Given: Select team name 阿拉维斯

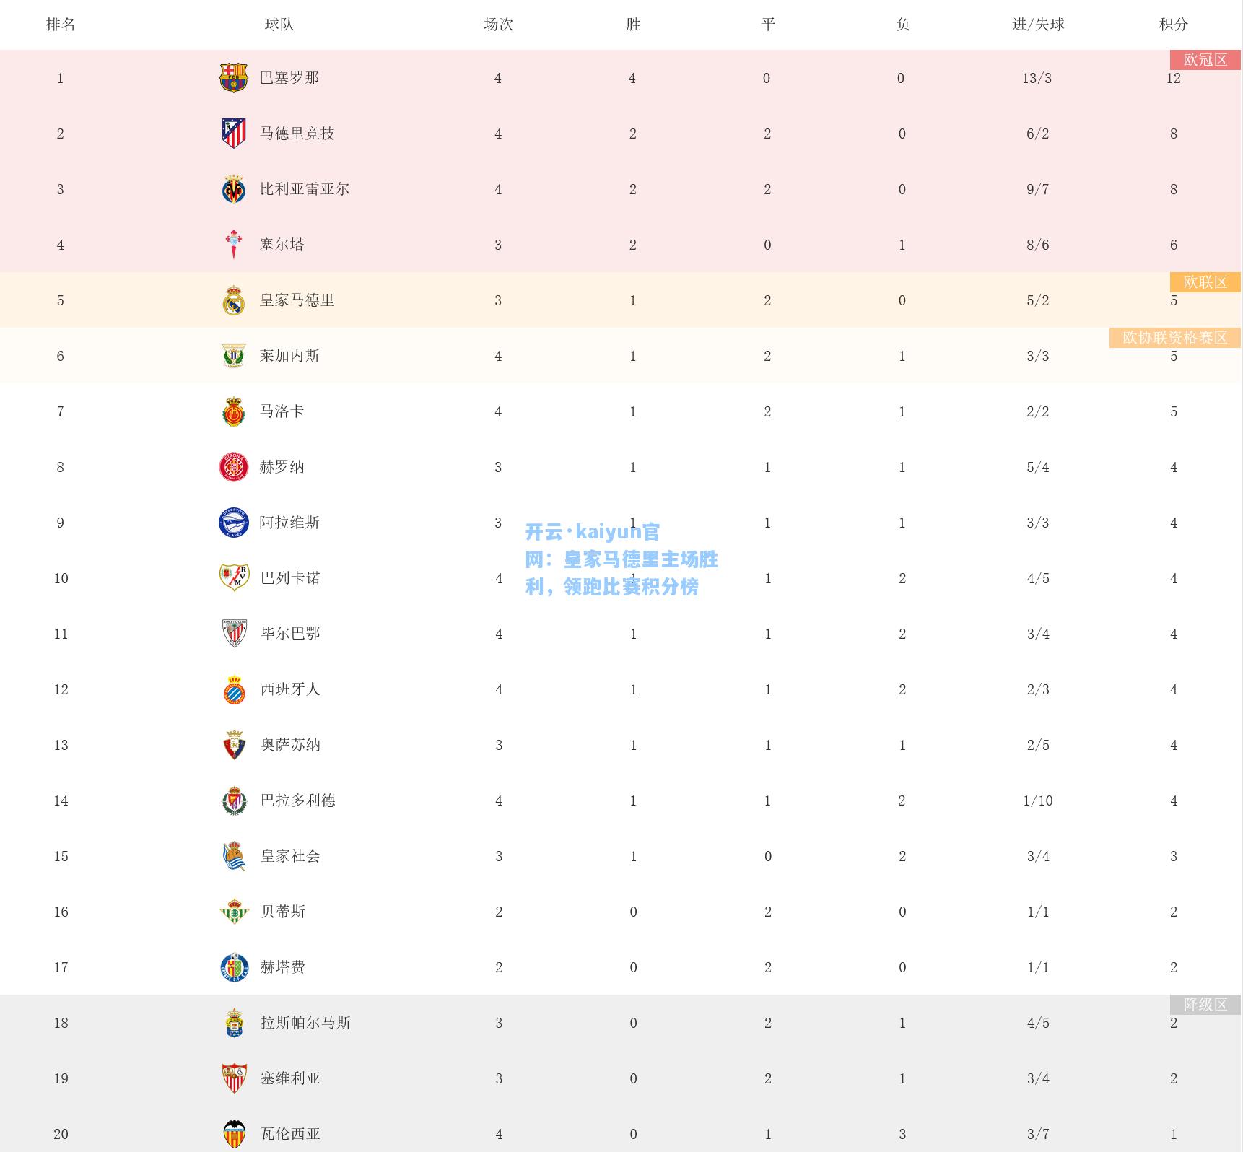Looking at the screenshot, I should [x=289, y=523].
